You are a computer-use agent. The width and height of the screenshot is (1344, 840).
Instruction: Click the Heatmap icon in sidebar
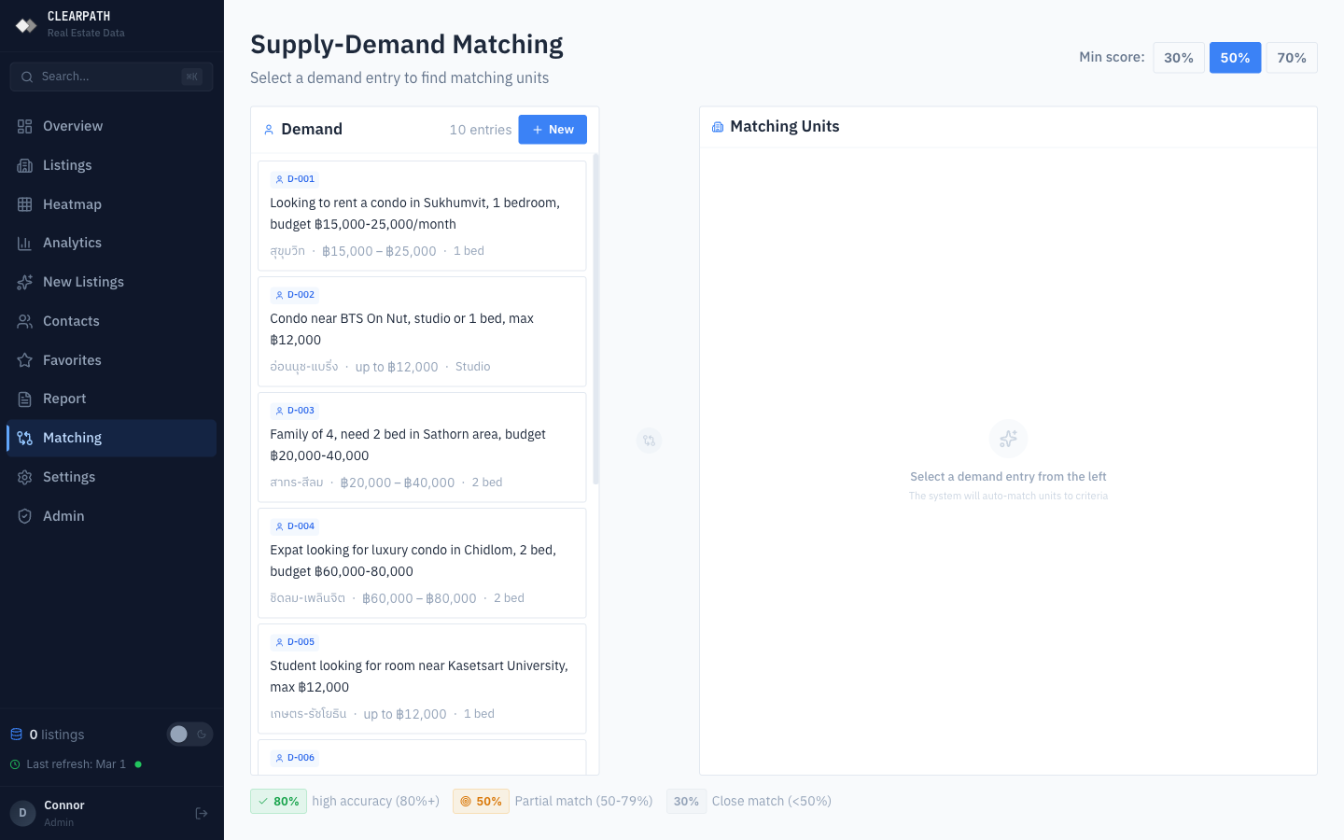(x=25, y=204)
